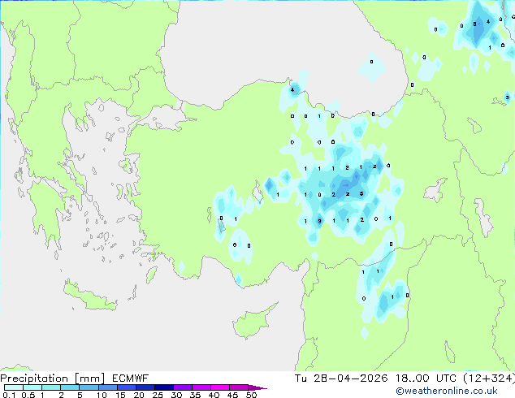Select the 30–35 mm legend swatch
515x398 pixels.
click(183, 387)
